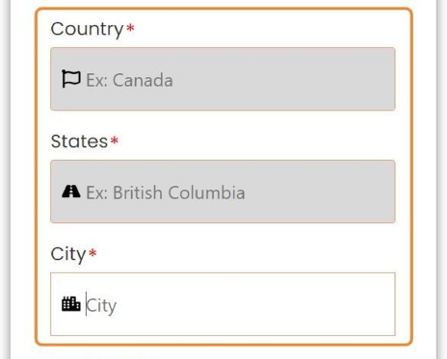
Task: Activate the City text input
Action: (223, 304)
